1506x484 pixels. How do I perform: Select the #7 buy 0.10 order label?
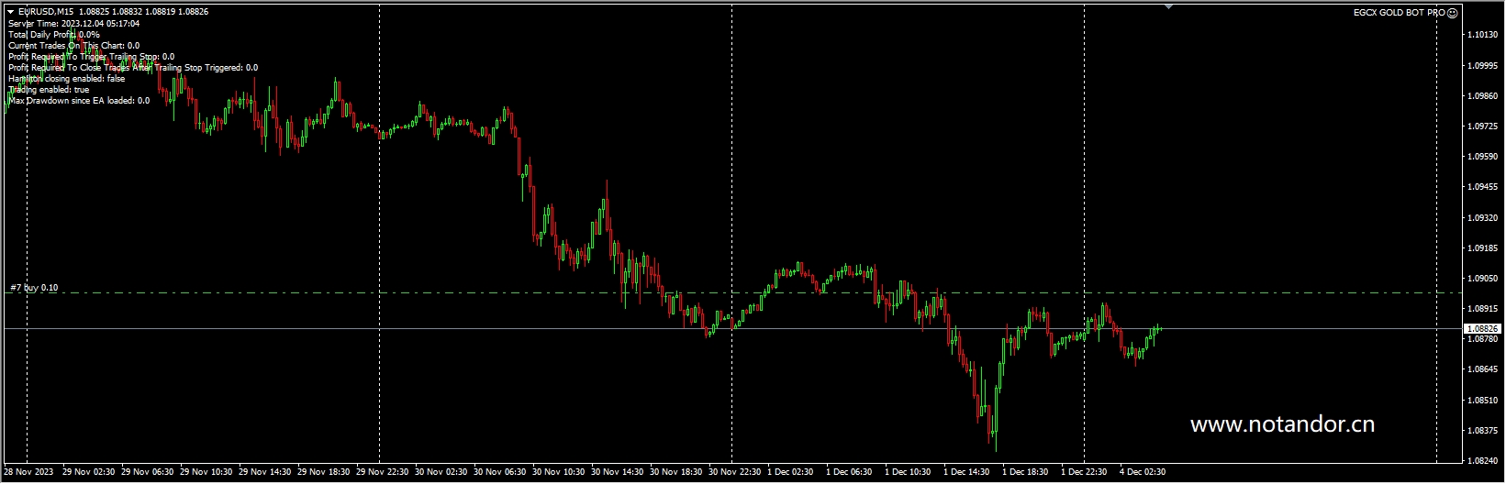tap(34, 288)
